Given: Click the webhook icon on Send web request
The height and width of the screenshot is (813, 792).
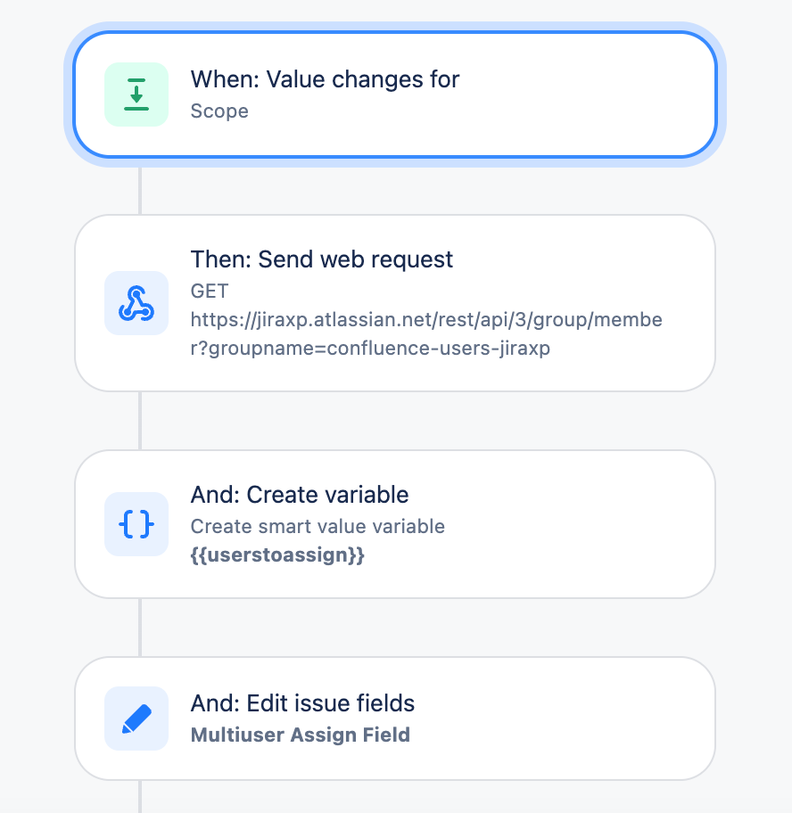Looking at the screenshot, I should 136,303.
